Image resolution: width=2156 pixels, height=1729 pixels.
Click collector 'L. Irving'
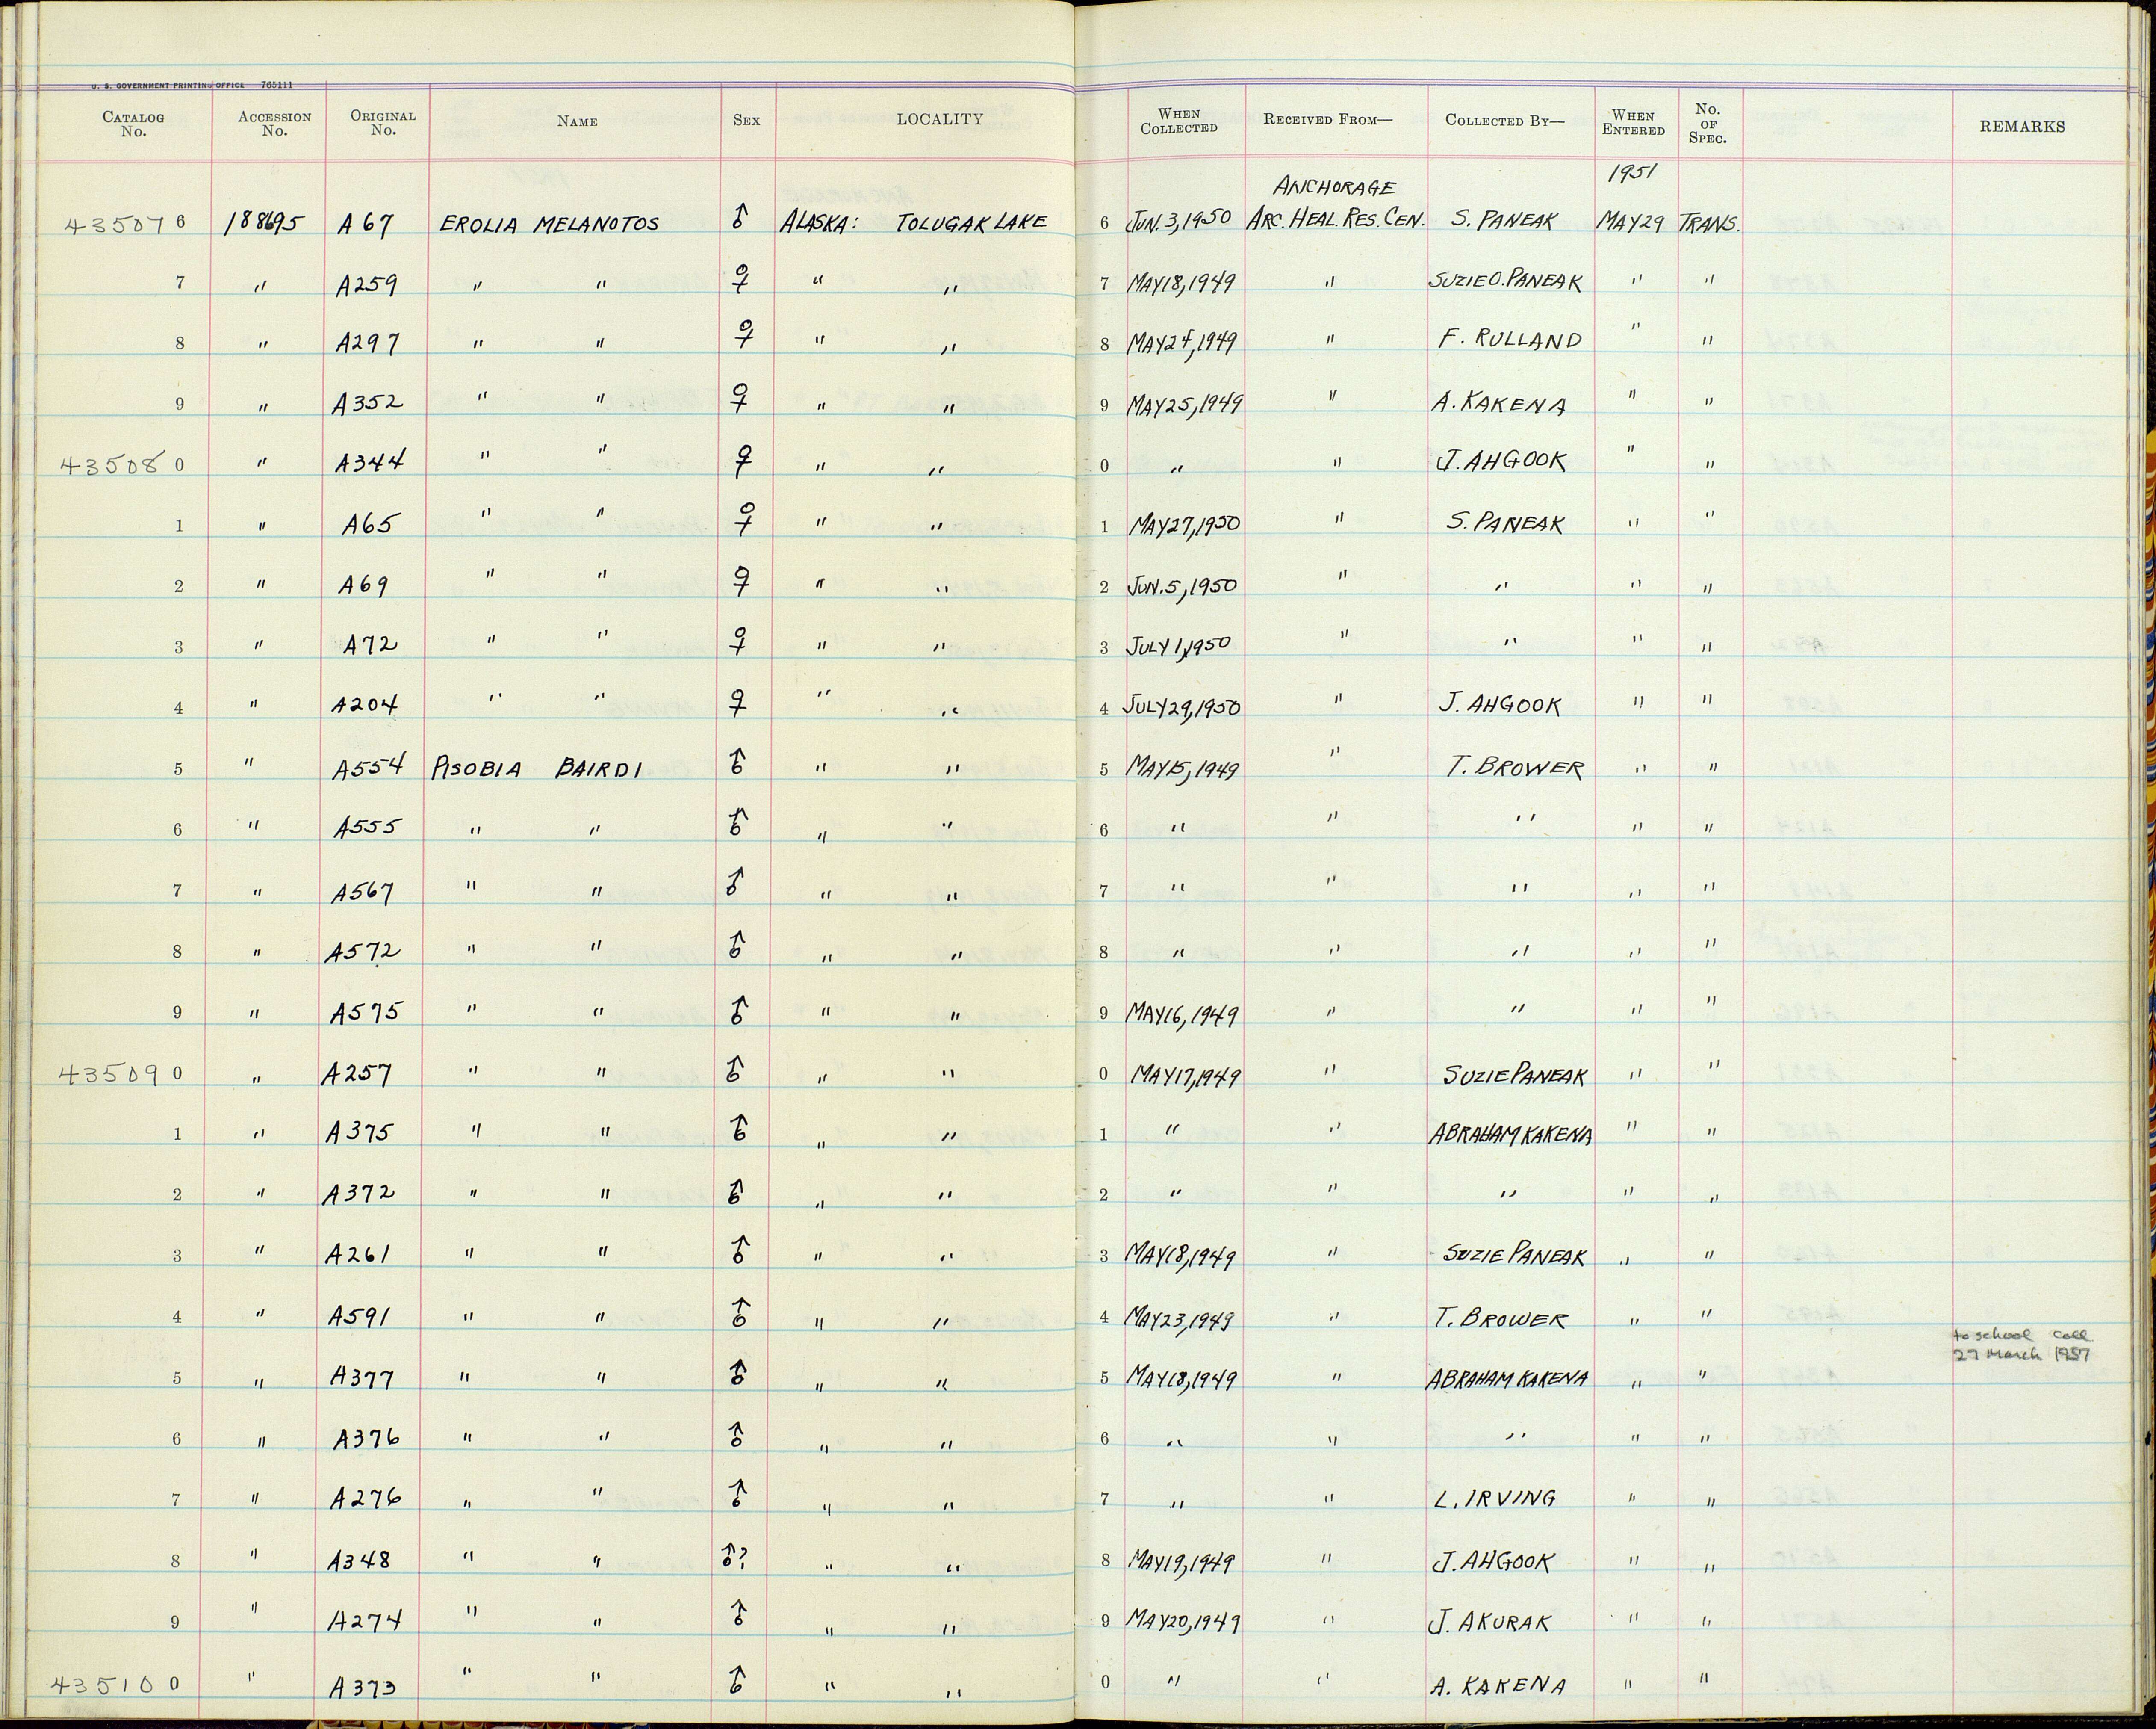(1494, 1498)
